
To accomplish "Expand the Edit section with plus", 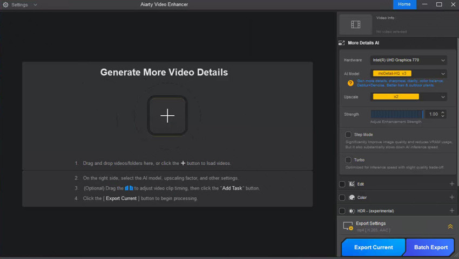I will [451, 184].
